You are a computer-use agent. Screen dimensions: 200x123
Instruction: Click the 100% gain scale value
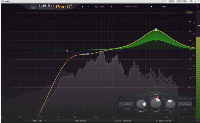[x=161, y=121]
